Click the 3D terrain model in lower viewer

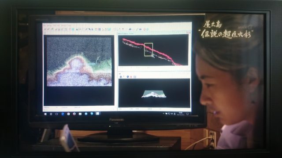click(x=154, y=94)
